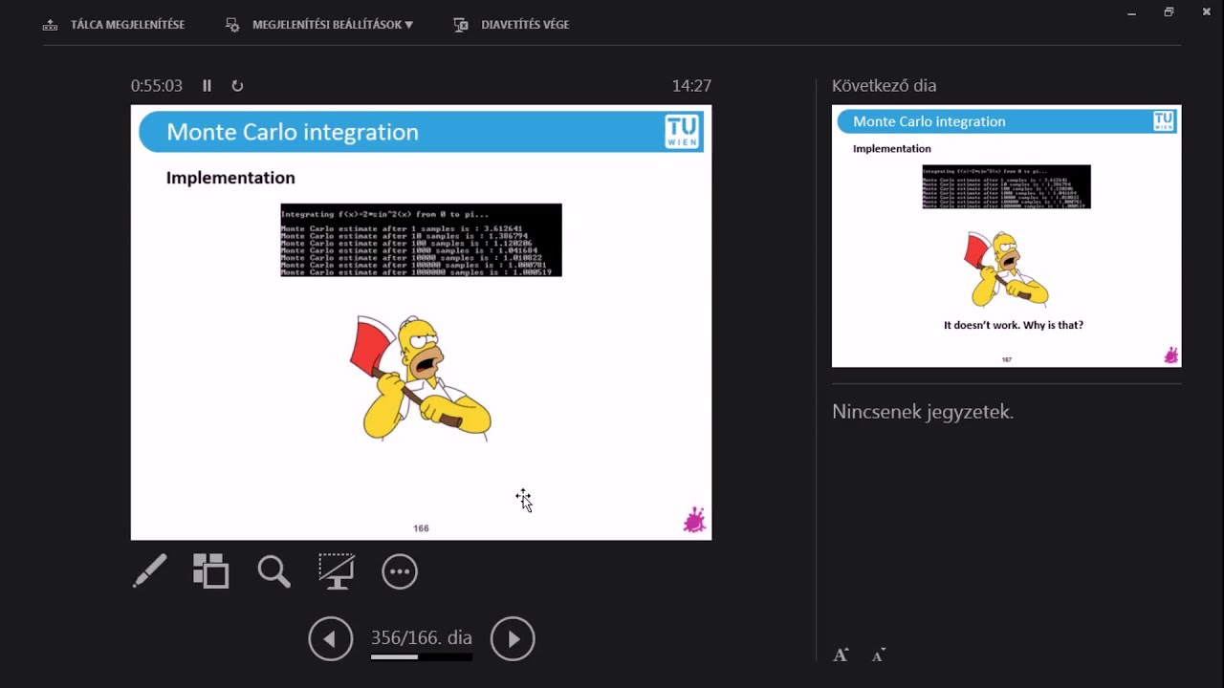The width and height of the screenshot is (1224, 688).
Task: Open Megjelenítési beállítások dropdown menu
Action: (332, 25)
